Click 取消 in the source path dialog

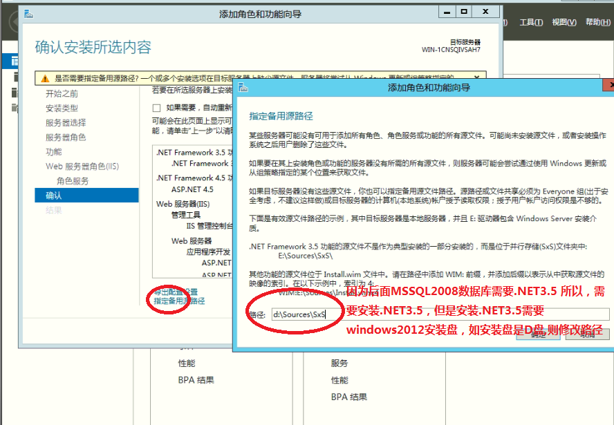point(587,334)
